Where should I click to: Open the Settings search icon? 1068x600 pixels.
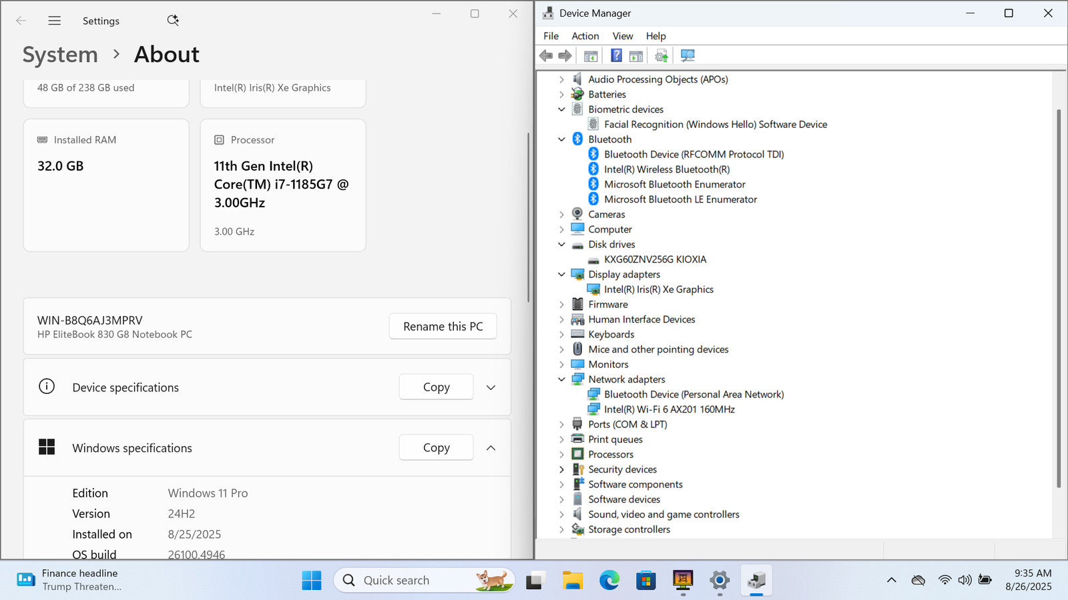click(x=173, y=21)
